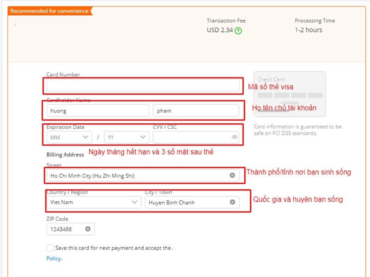Viewport: 370px width, 277px height.
Task: Click the last name field containing pham
Action: [x=196, y=111]
